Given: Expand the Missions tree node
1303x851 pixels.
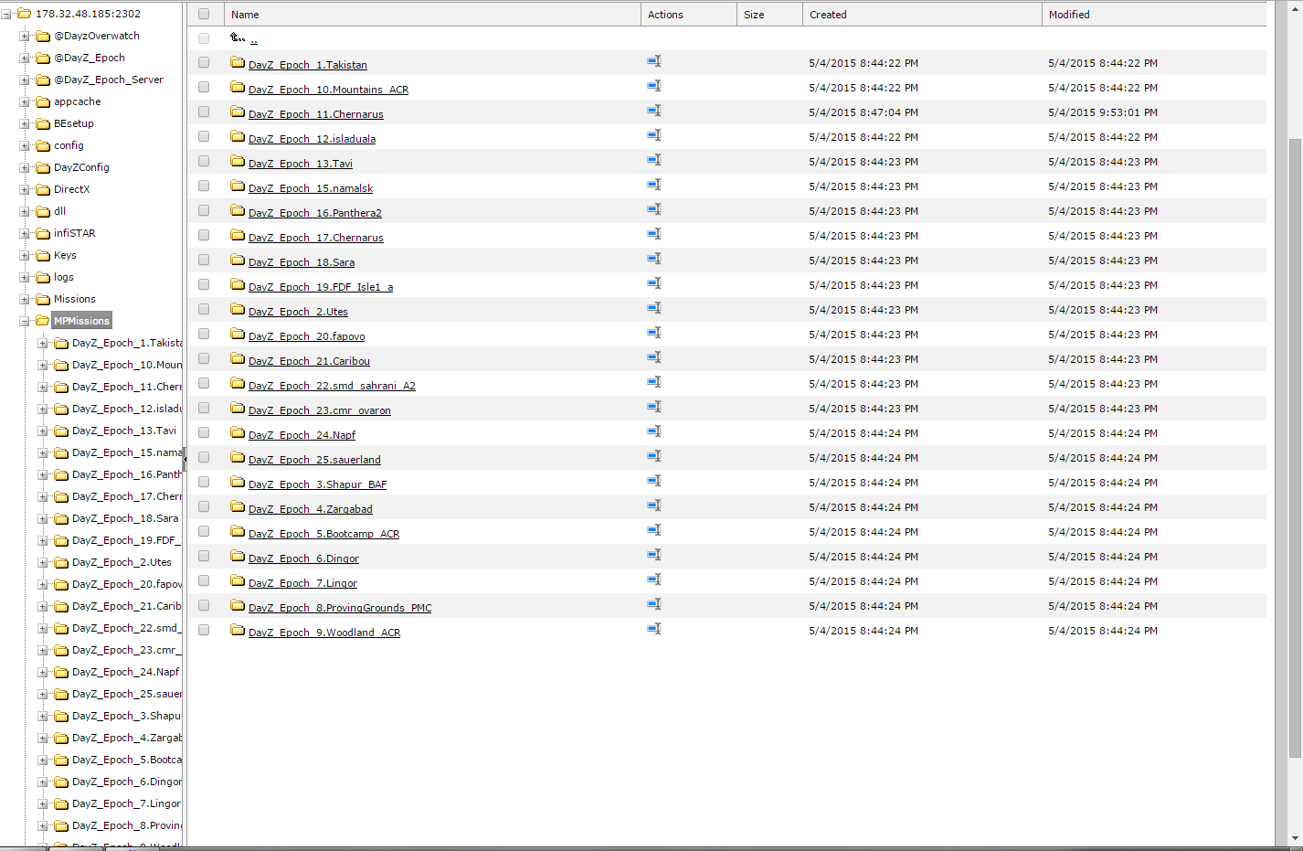Looking at the screenshot, I should (x=25, y=299).
